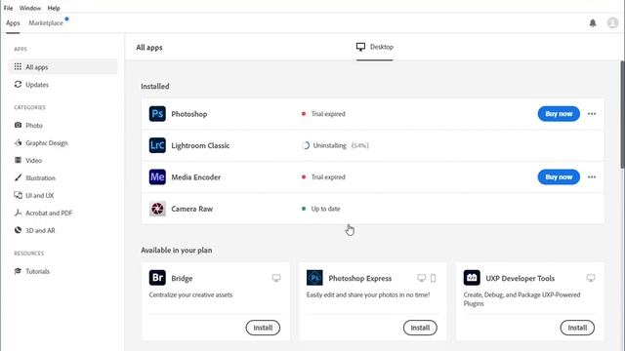Click the Acrobat and PDF icon
Image resolution: width=625 pixels, height=351 pixels.
[18, 213]
